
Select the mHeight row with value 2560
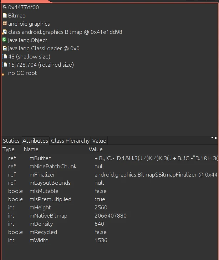pyautogui.click(x=40, y=207)
